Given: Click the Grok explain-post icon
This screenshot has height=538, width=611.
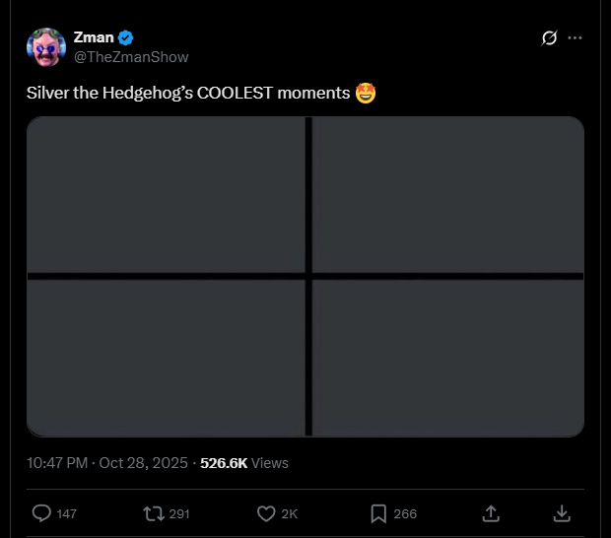Looking at the screenshot, I should 550,38.
